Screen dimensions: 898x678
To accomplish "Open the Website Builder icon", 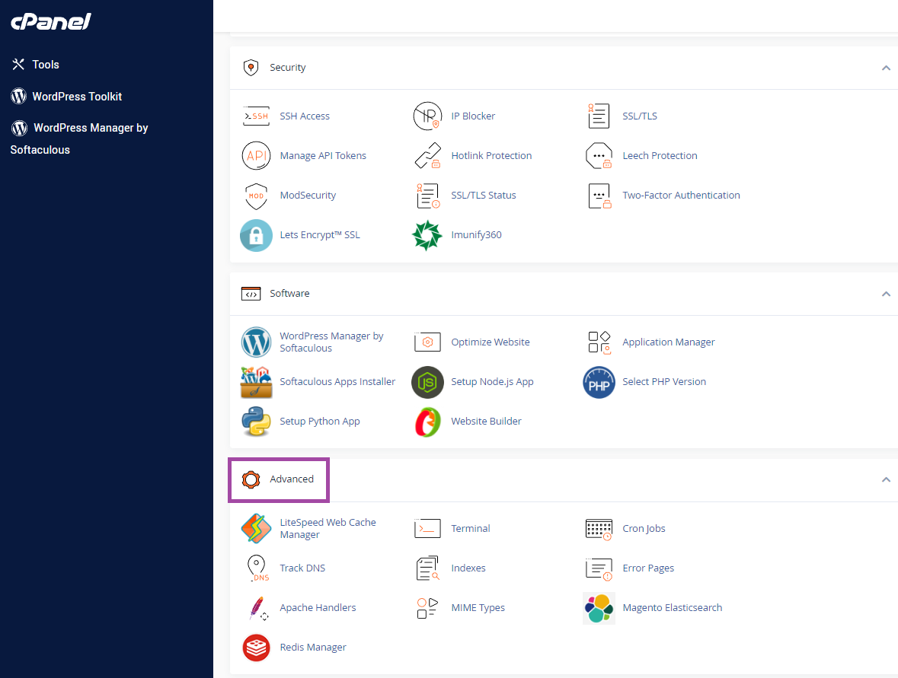I will 427,422.
